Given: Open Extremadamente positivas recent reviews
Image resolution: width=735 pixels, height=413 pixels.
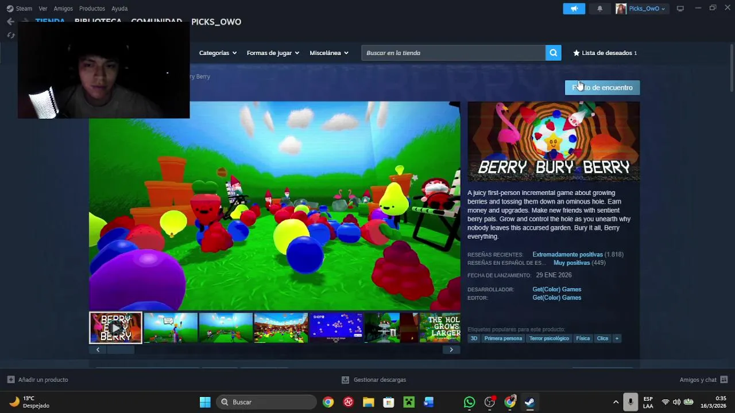Looking at the screenshot, I should coord(567,255).
